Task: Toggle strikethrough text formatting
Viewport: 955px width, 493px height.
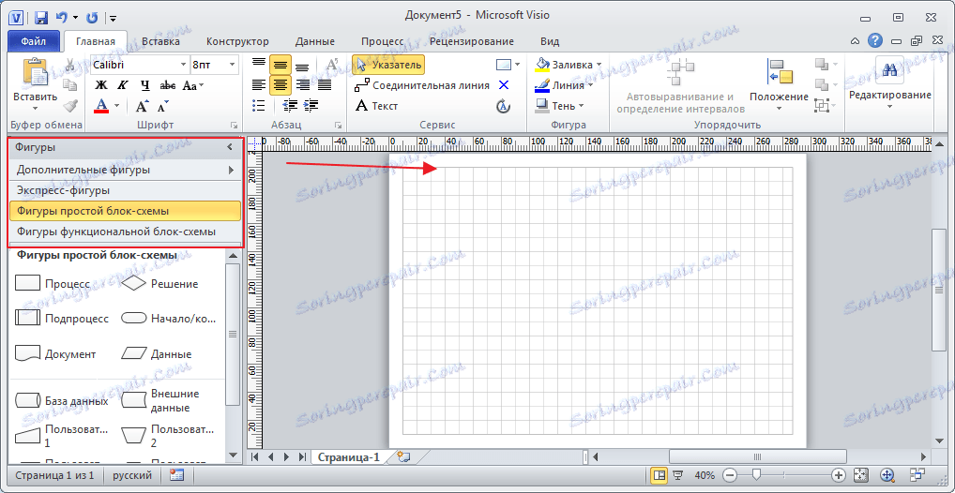Action: 168,85
